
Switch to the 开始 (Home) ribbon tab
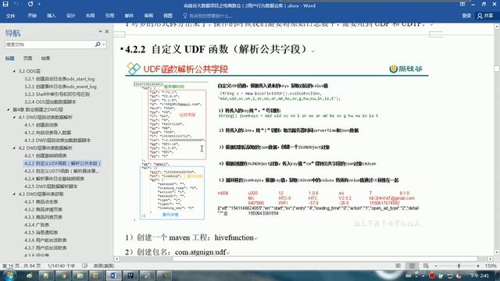[32, 16]
